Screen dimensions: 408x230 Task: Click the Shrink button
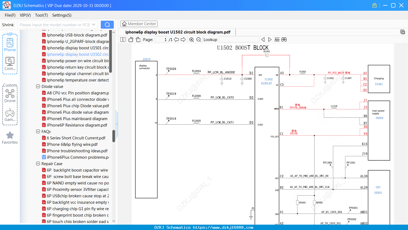[8, 25]
